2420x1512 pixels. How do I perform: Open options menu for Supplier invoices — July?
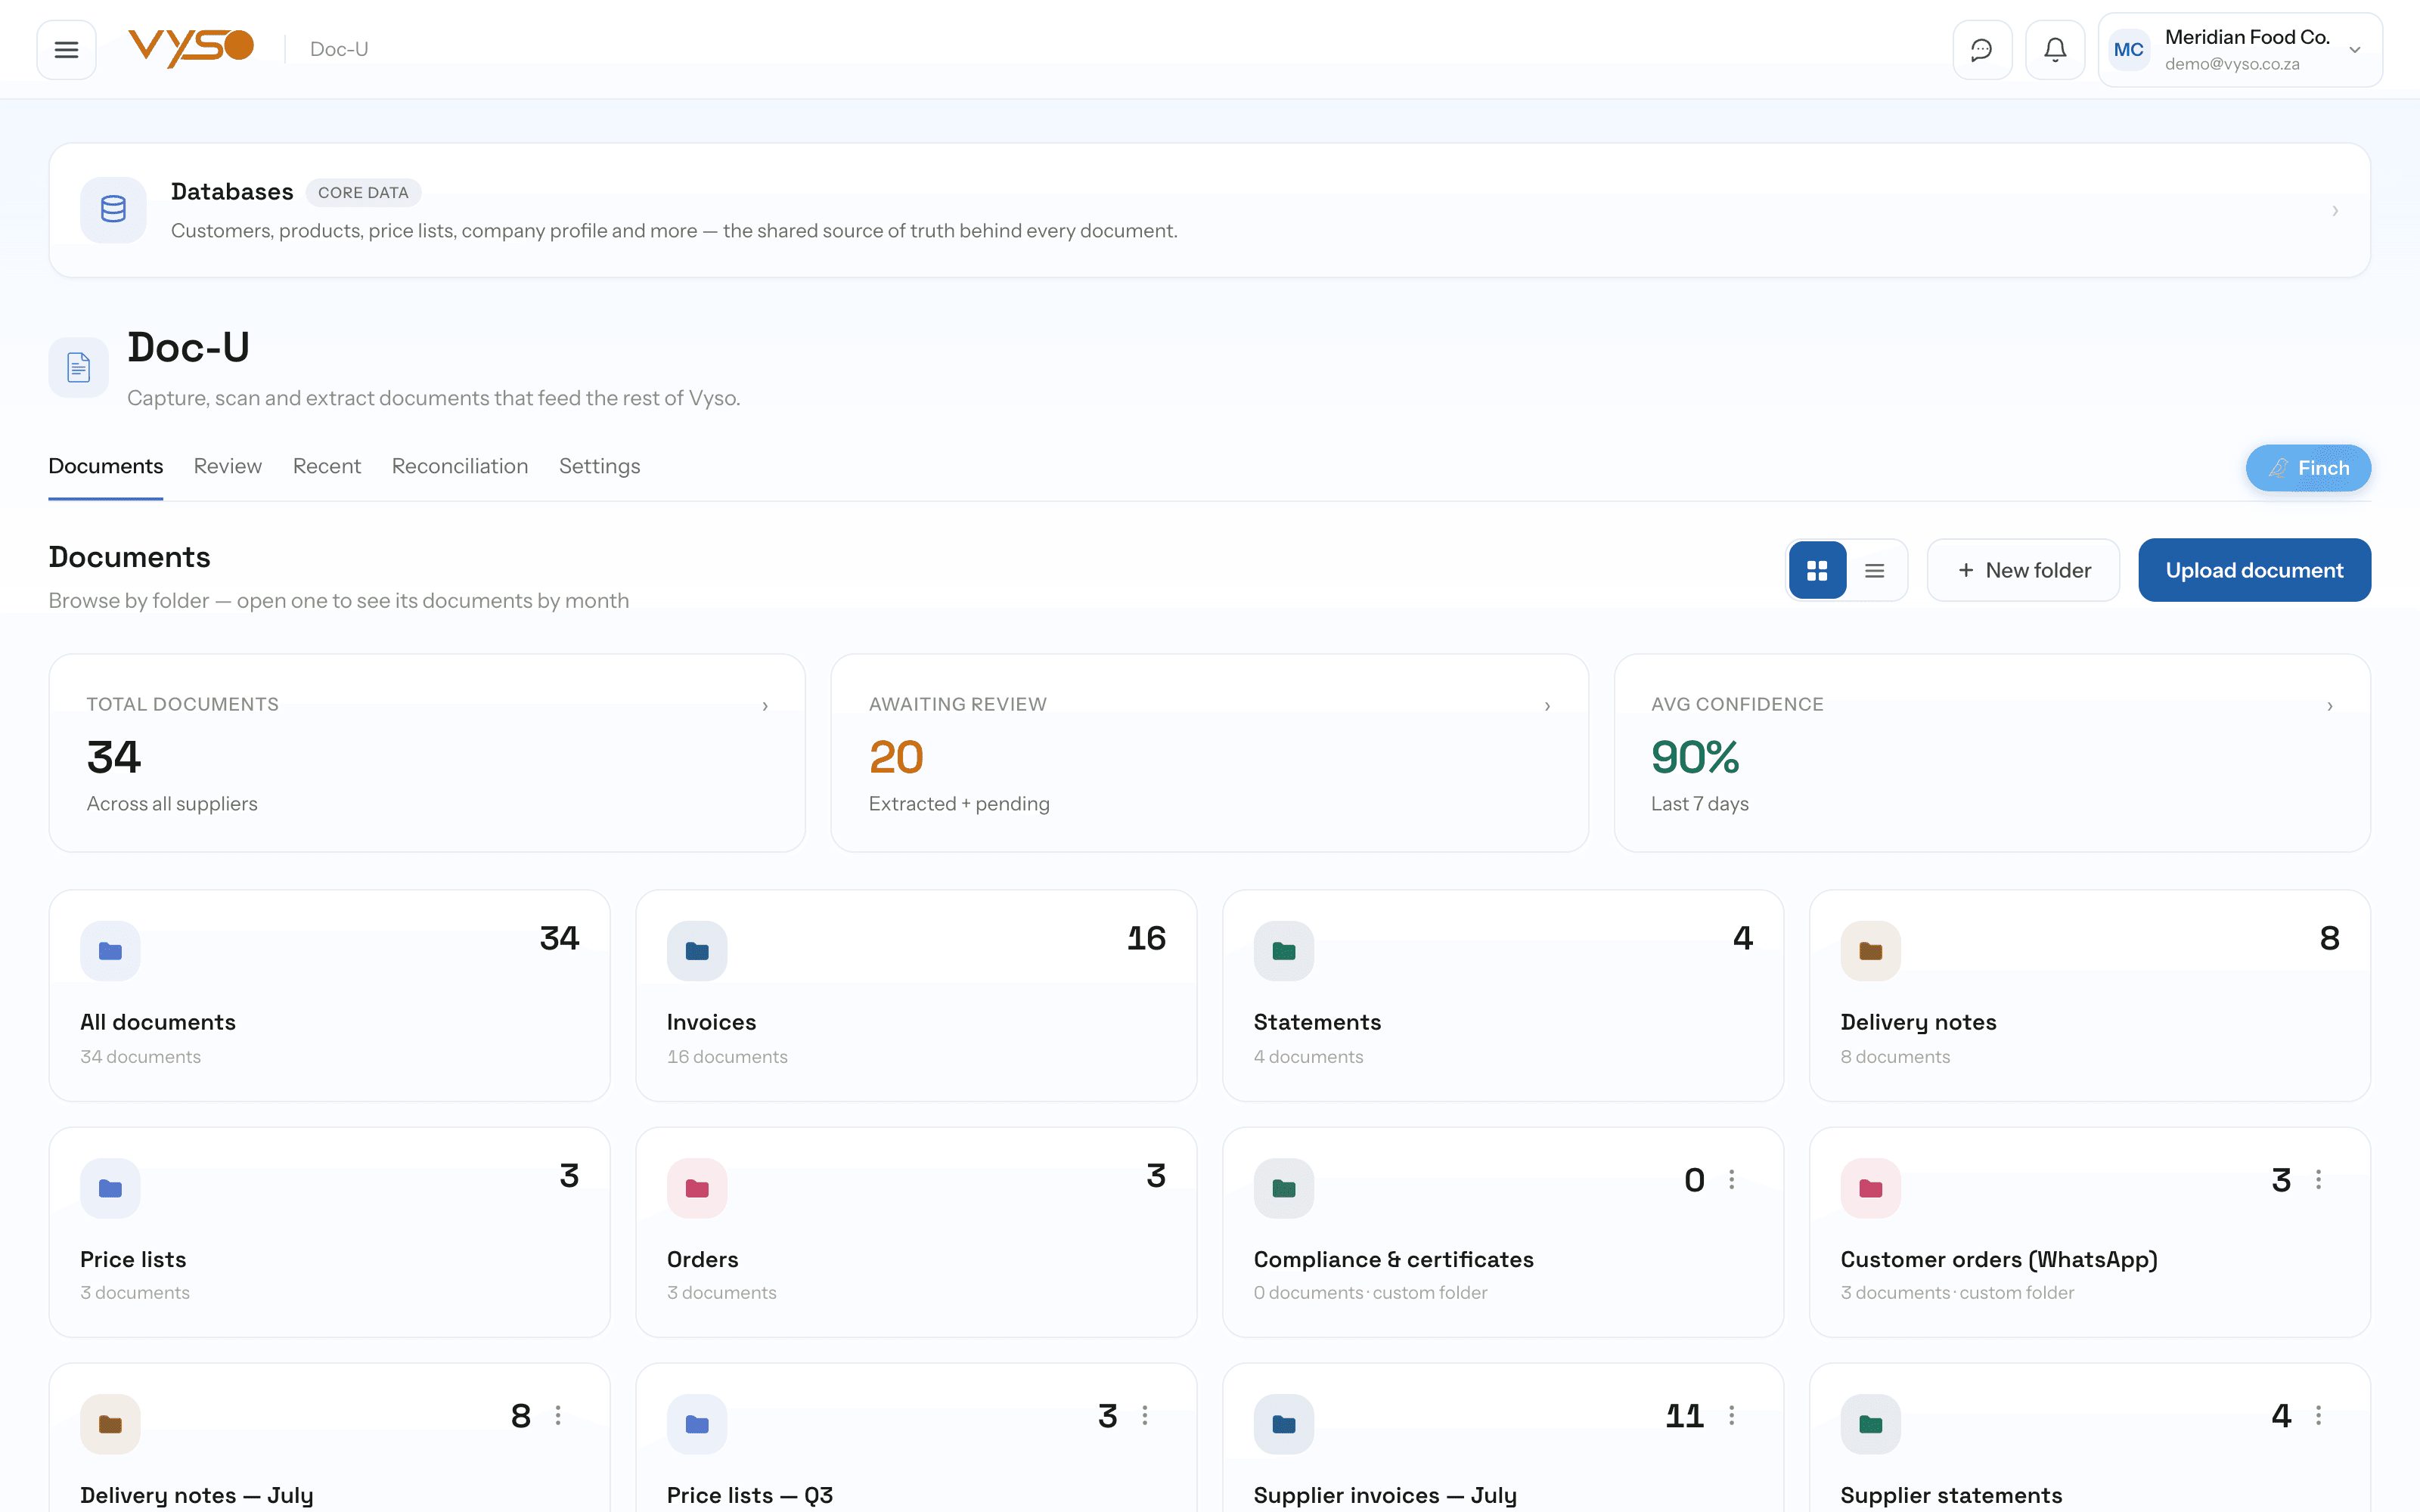1732,1415
